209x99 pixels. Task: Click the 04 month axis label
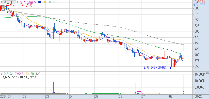pos(71,96)
